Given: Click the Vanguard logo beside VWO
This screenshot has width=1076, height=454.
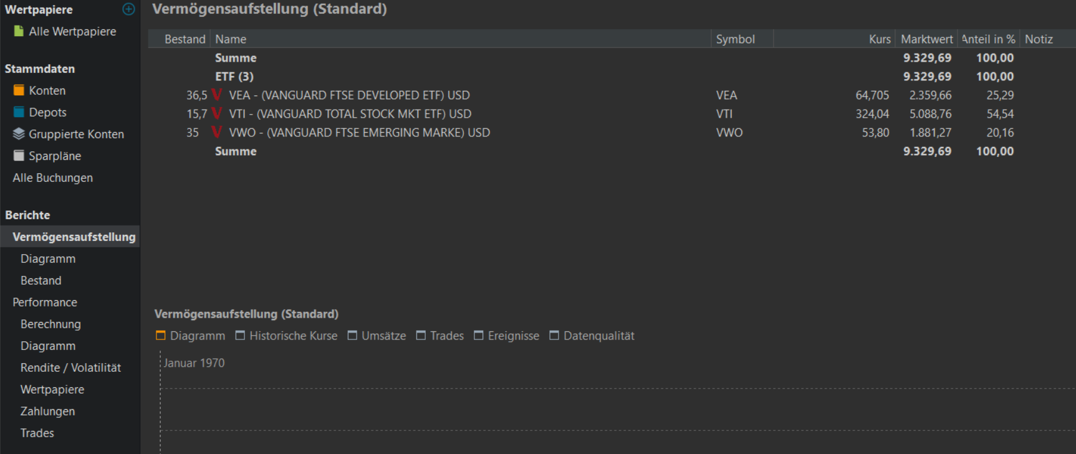Looking at the screenshot, I should click(x=217, y=133).
